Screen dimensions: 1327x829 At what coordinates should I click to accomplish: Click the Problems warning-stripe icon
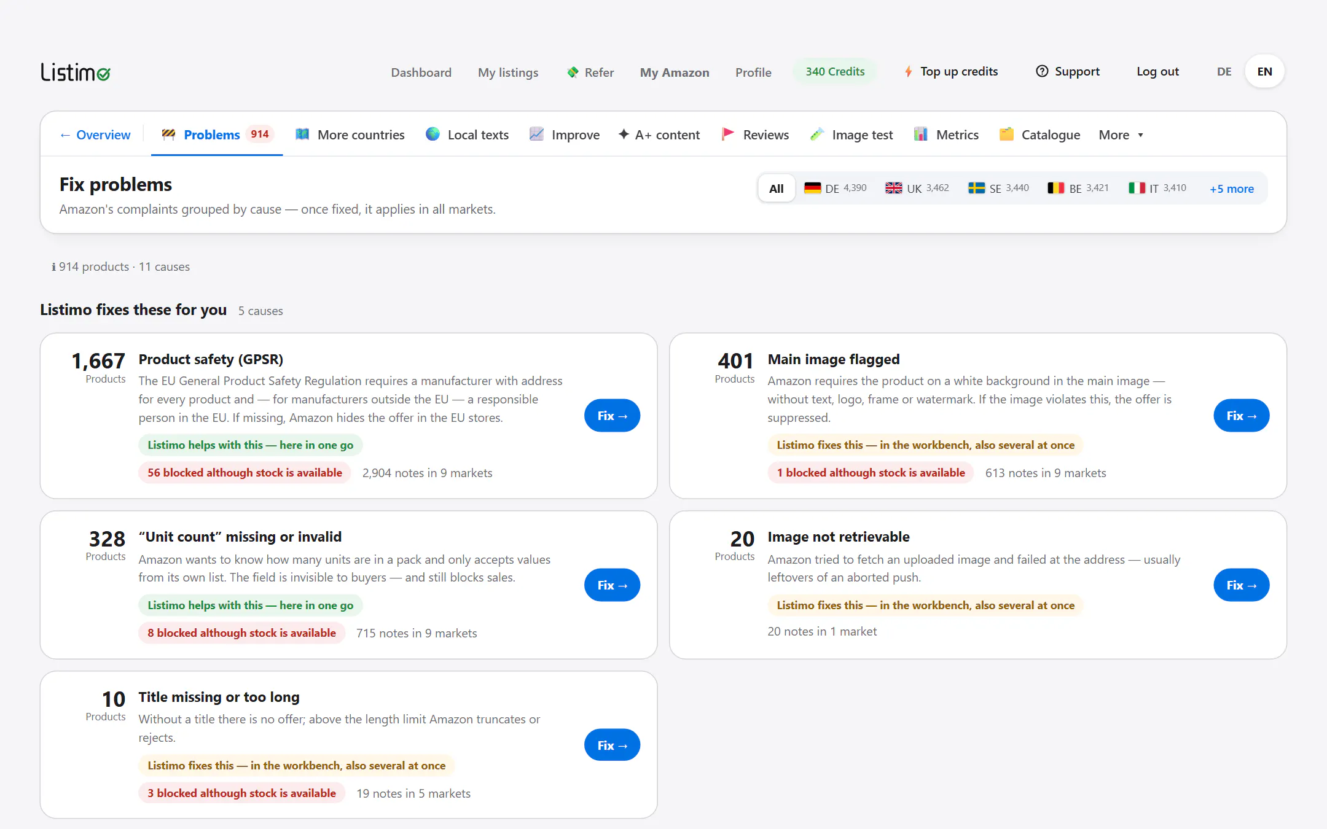pos(168,134)
